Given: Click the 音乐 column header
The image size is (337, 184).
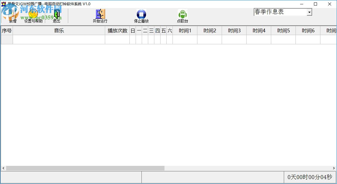Looking at the screenshot, I should [59, 30].
